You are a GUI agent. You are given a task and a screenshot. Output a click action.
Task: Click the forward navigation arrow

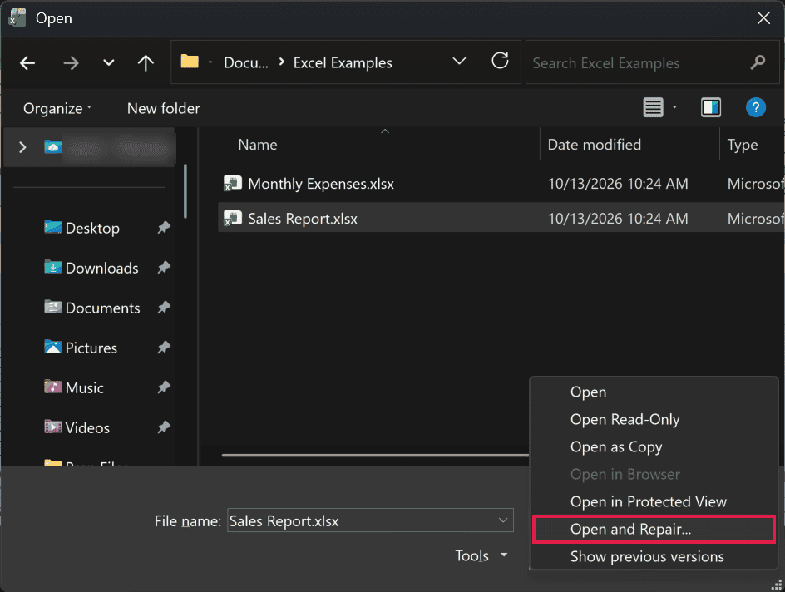point(71,63)
